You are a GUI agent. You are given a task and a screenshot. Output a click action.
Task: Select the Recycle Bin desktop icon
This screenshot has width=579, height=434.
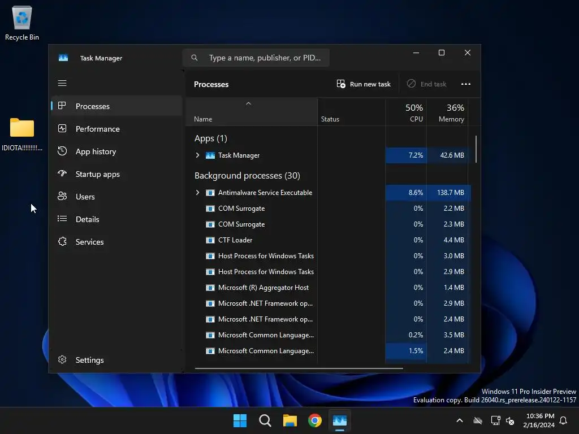[x=22, y=23]
